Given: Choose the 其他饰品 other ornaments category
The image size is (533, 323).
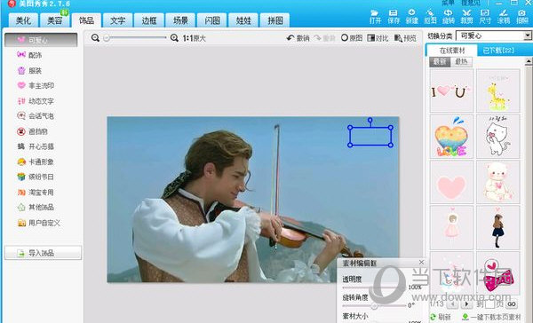Looking at the screenshot, I should (x=36, y=207).
